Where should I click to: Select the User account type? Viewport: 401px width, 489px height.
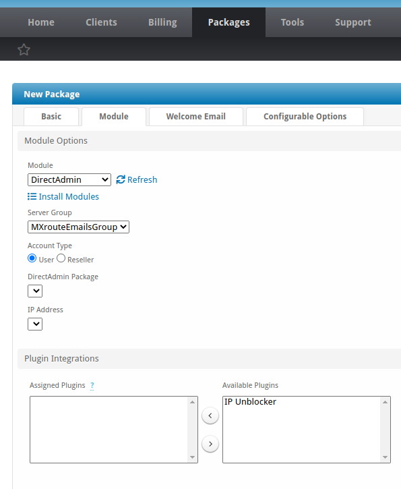pos(32,258)
